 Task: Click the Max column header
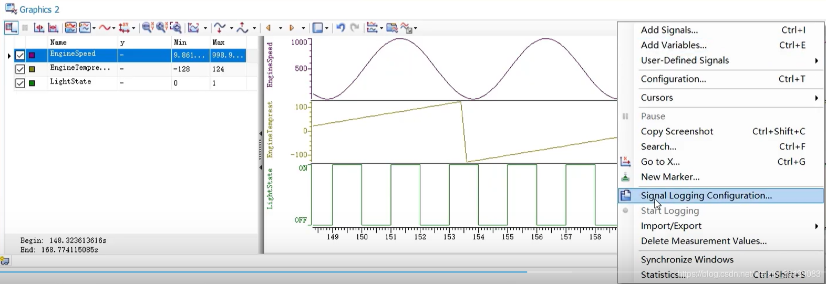(228, 42)
